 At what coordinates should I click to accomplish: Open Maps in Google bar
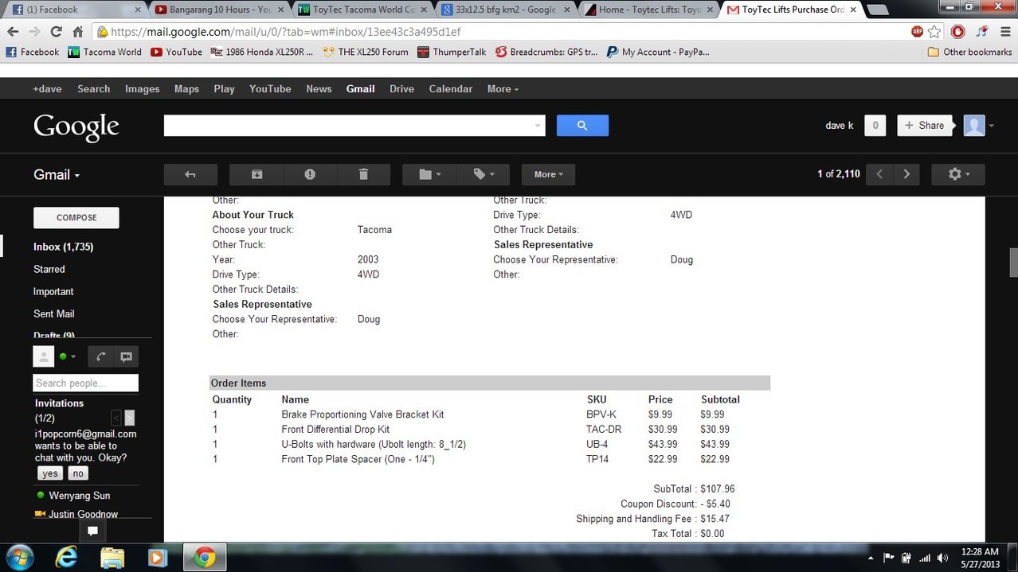click(186, 89)
